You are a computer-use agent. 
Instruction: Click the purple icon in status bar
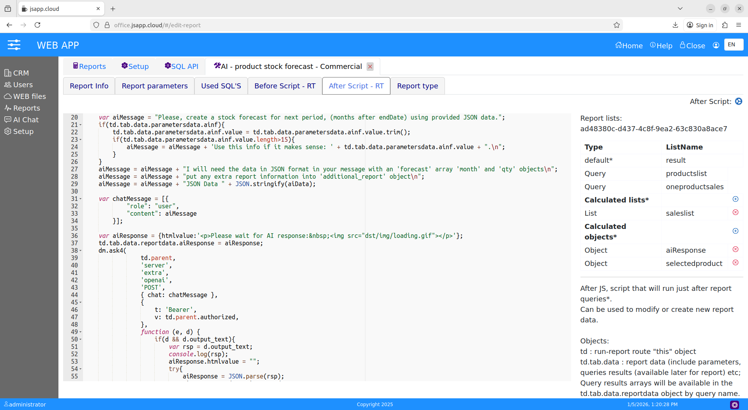[x=734, y=405]
